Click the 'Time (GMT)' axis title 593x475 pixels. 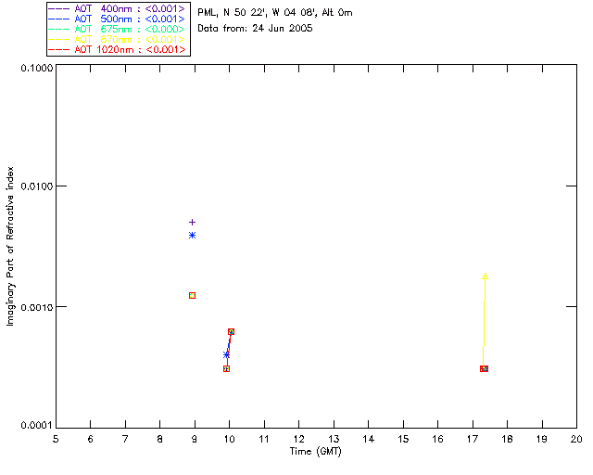pos(316,452)
